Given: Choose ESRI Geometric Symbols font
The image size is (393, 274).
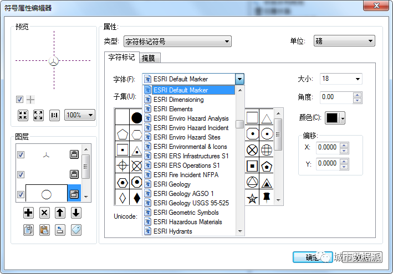Looking at the screenshot, I should click(190, 213).
